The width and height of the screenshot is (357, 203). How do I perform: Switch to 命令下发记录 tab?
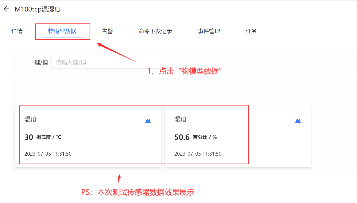click(155, 31)
